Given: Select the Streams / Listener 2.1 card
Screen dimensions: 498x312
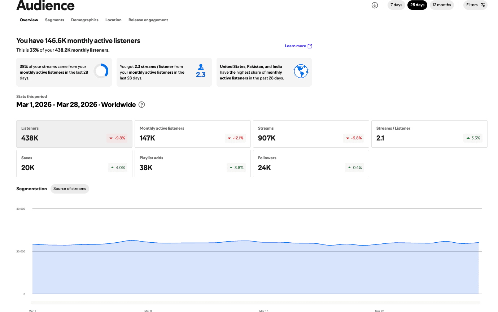Looking at the screenshot, I should pos(429,134).
